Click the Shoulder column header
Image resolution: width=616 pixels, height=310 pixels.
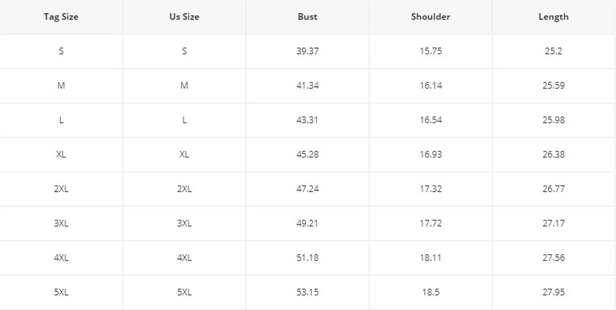coord(431,17)
